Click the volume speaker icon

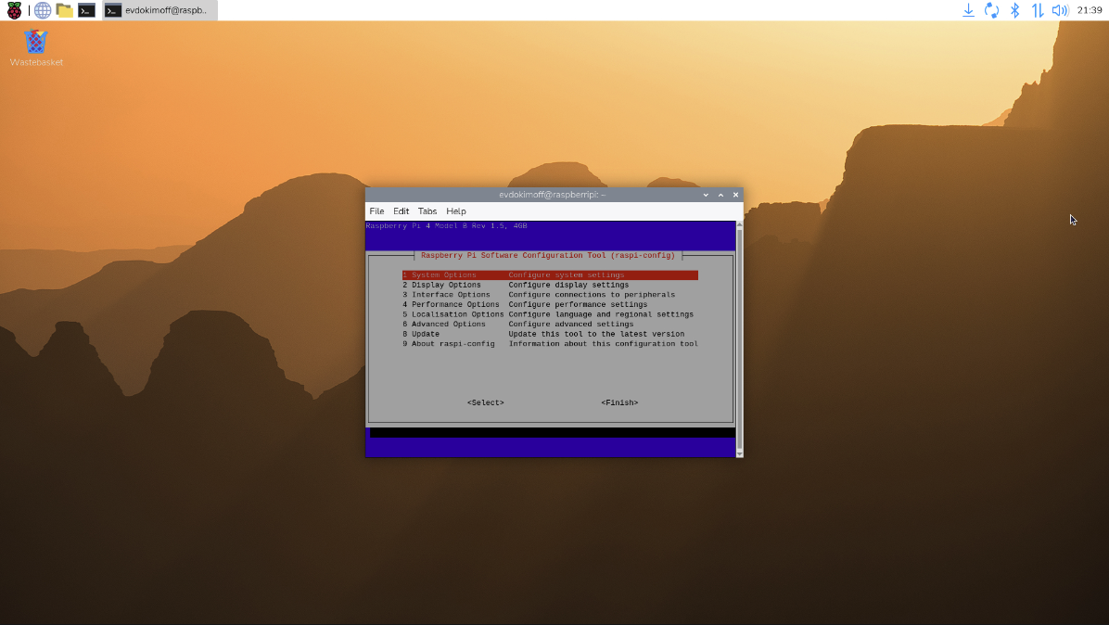[1060, 10]
